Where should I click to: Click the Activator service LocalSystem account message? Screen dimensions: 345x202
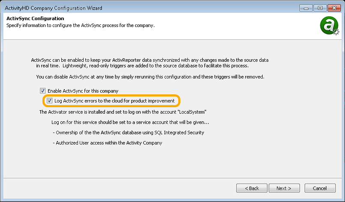(123, 112)
